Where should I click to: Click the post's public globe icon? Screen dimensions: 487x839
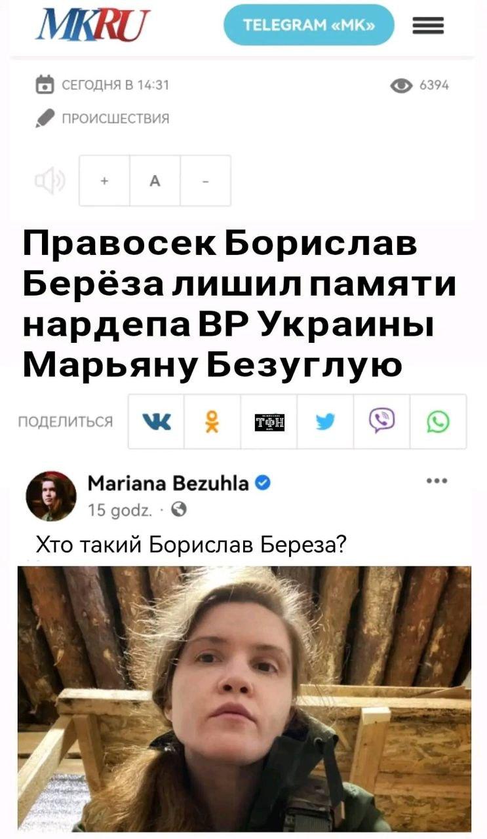pos(180,509)
